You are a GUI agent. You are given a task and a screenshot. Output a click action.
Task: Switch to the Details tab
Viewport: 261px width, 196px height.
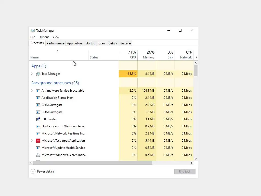click(x=113, y=43)
